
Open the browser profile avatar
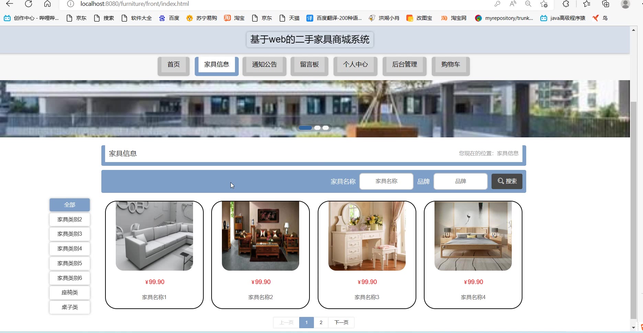pos(625,4)
